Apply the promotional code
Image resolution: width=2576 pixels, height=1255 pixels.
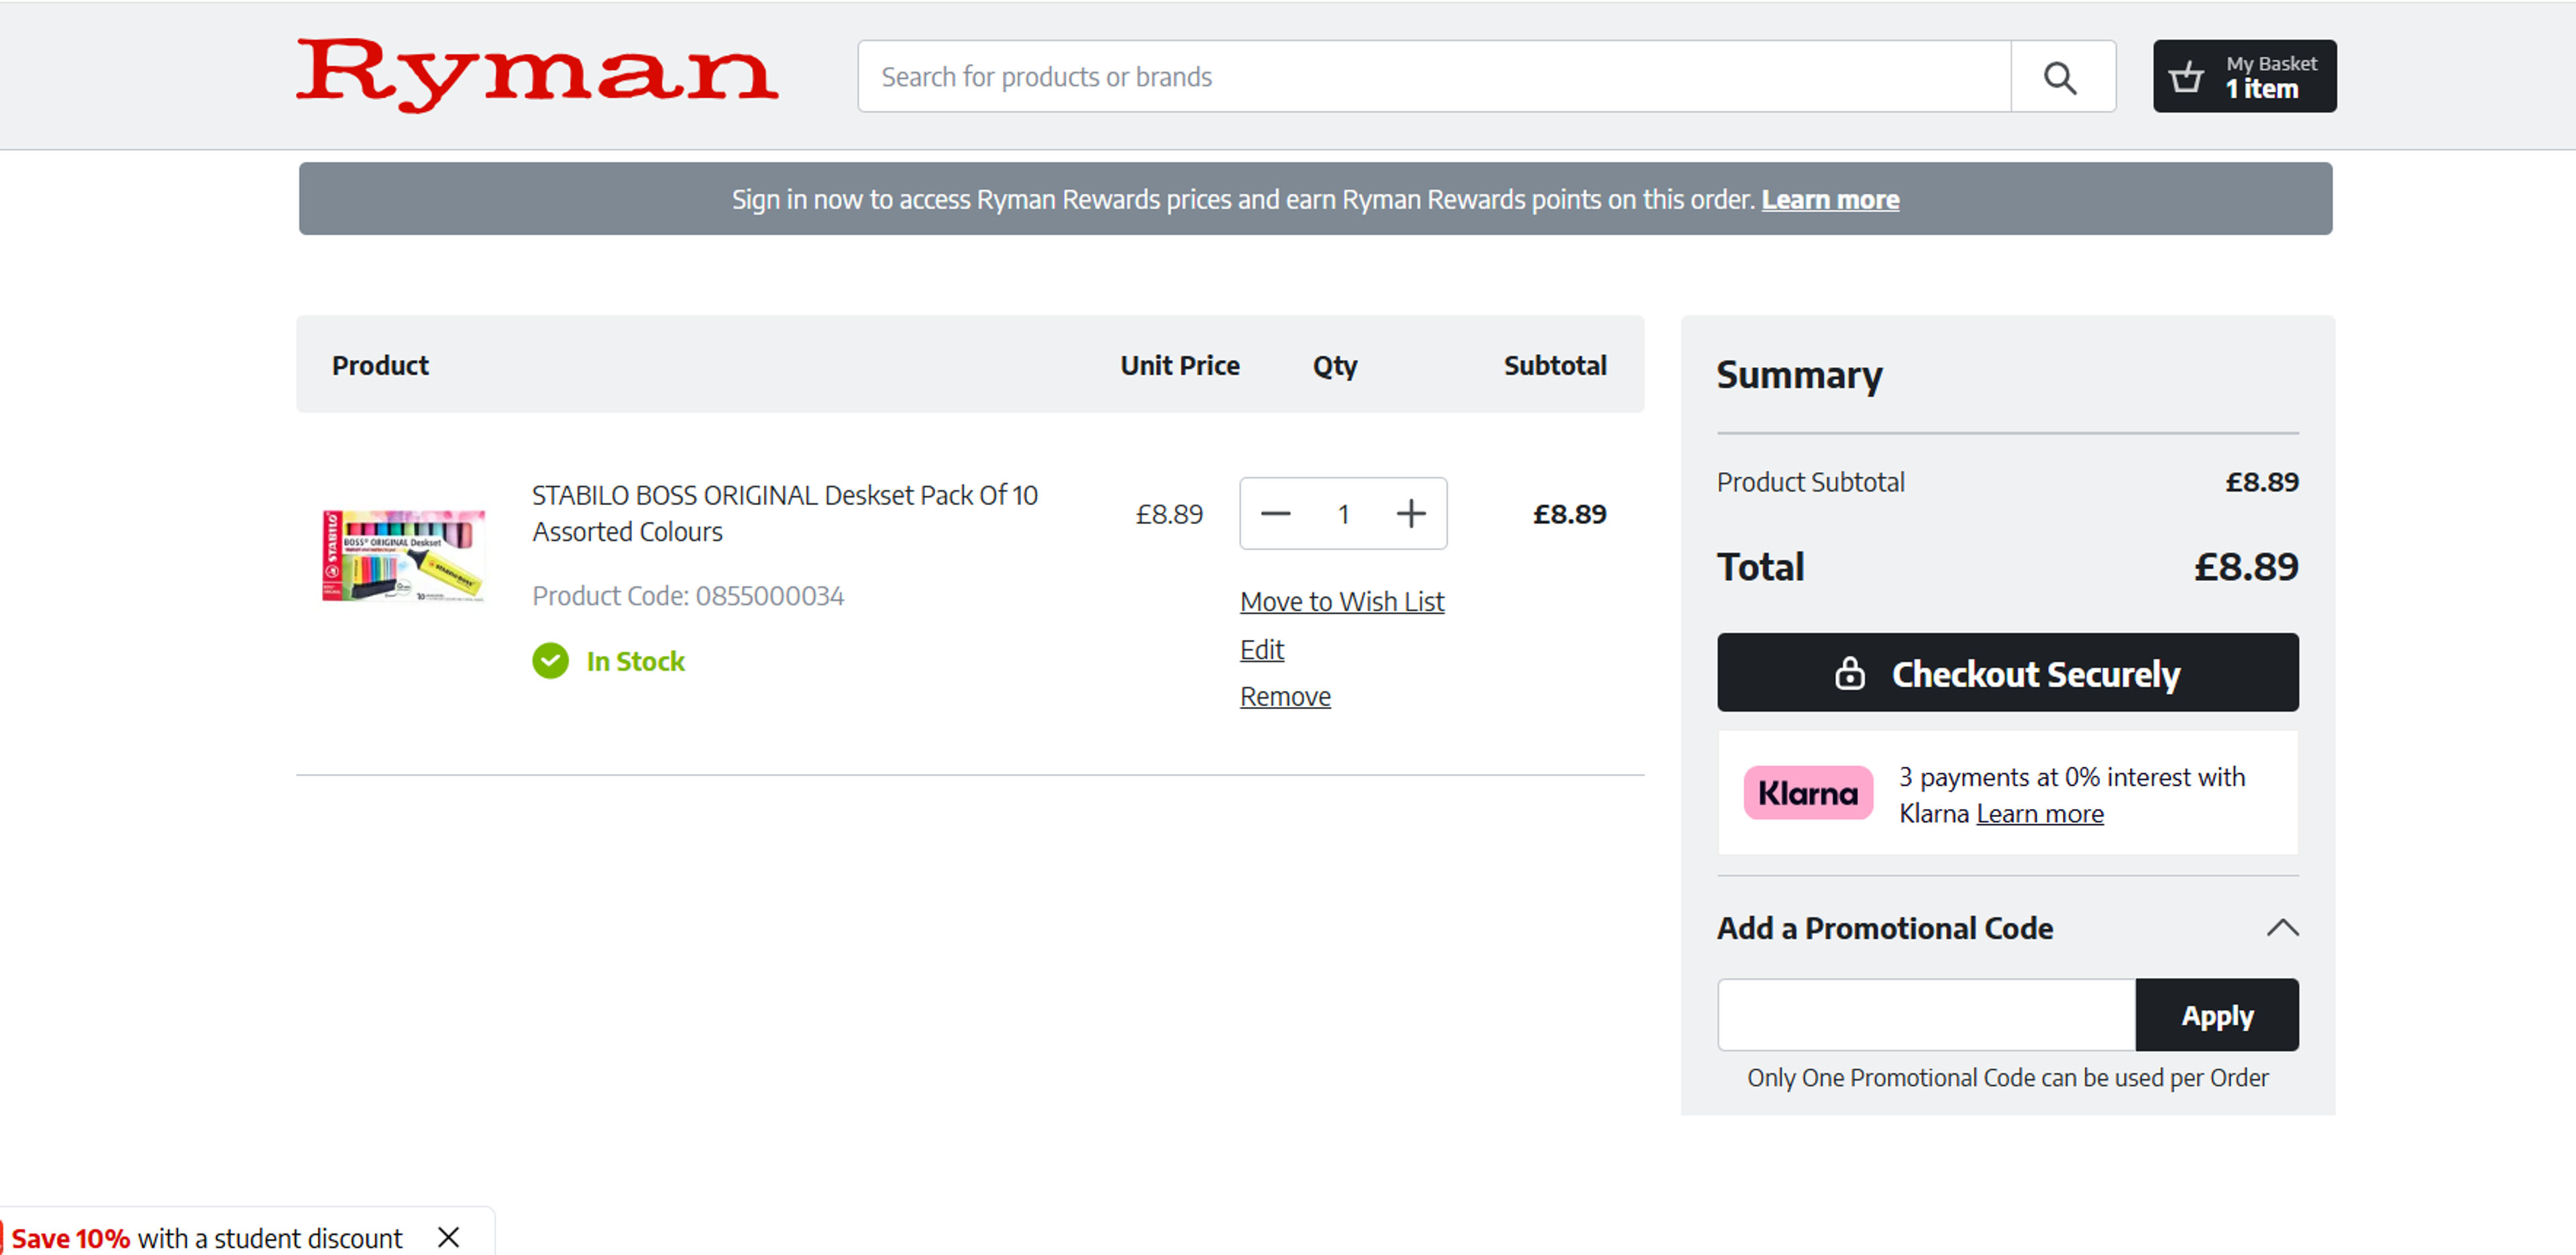[x=2216, y=1015]
